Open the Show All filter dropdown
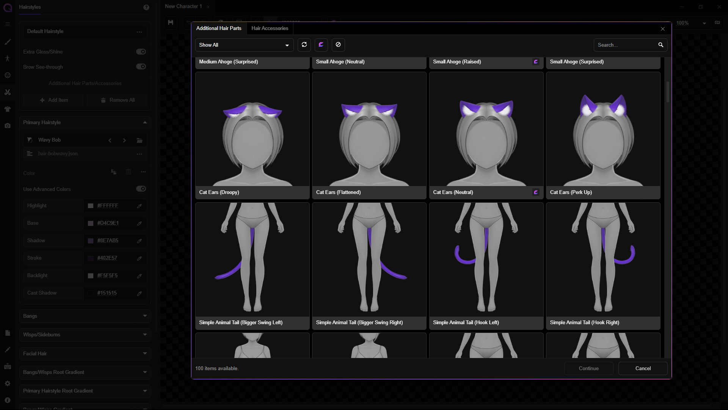Image resolution: width=728 pixels, height=410 pixels. coord(245,45)
